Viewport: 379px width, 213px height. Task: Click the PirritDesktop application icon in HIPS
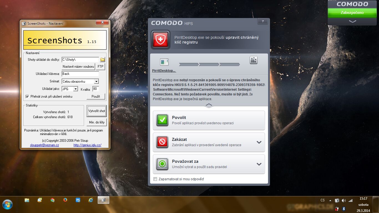point(164,62)
